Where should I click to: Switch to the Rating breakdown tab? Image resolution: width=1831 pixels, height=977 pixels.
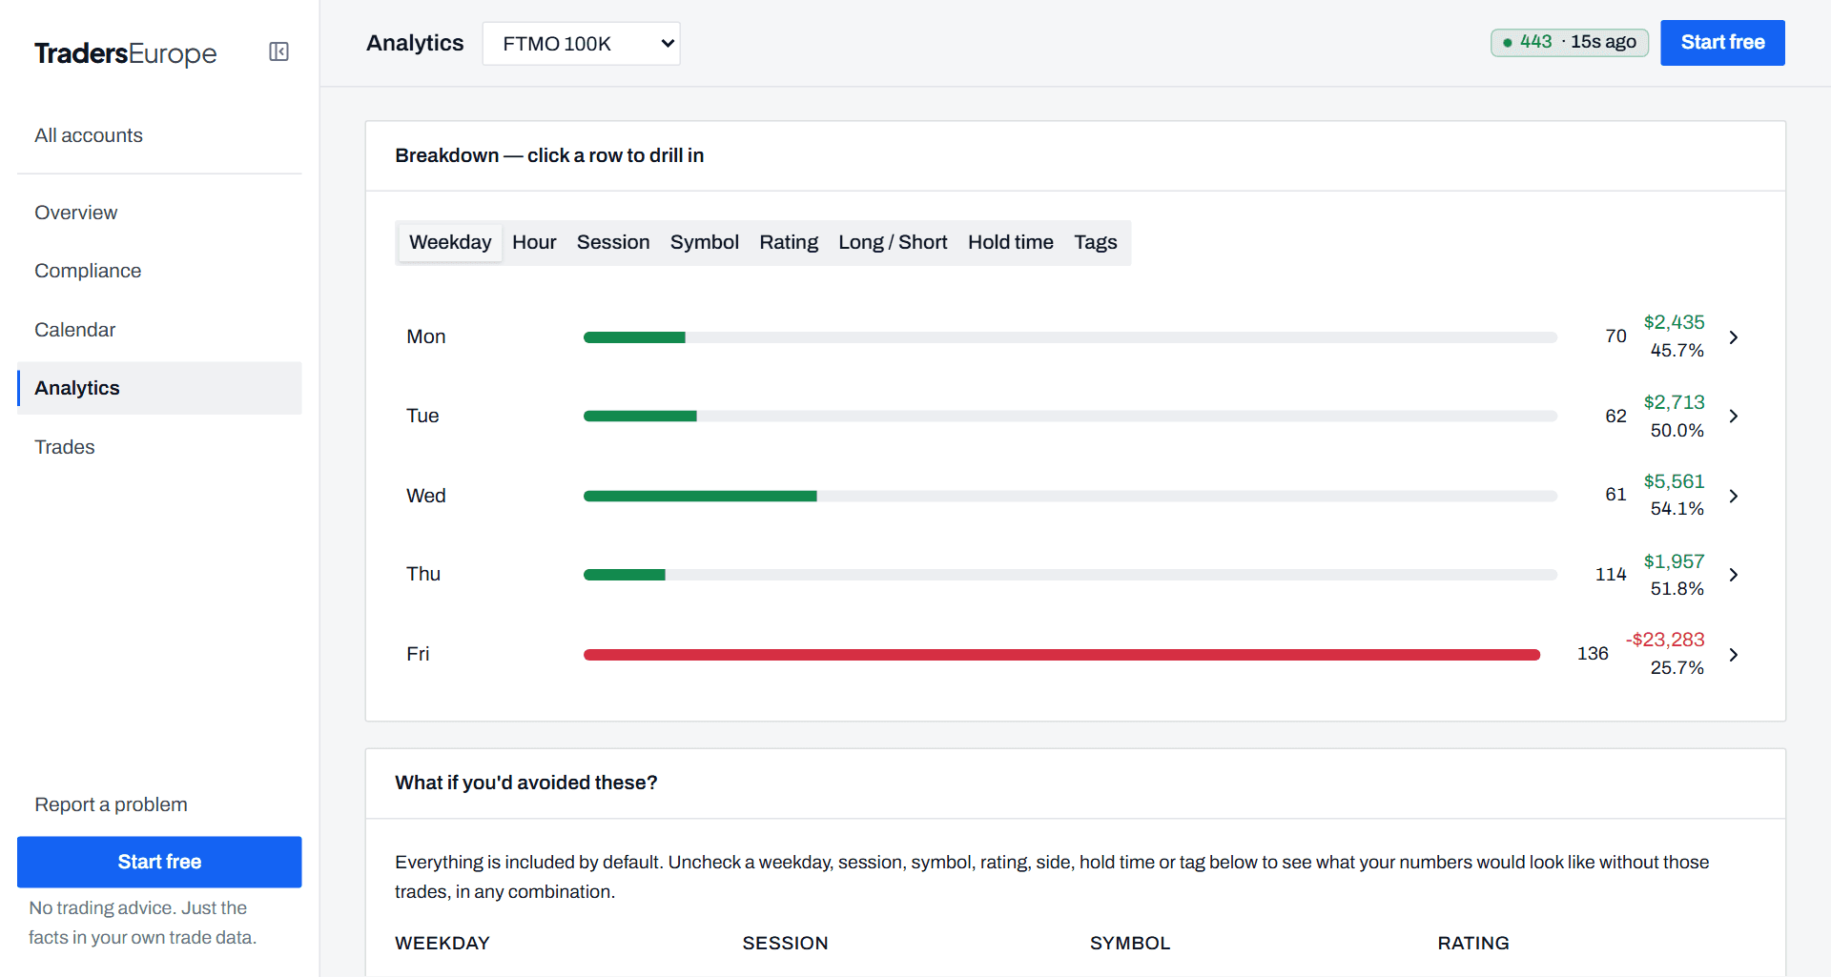(789, 242)
